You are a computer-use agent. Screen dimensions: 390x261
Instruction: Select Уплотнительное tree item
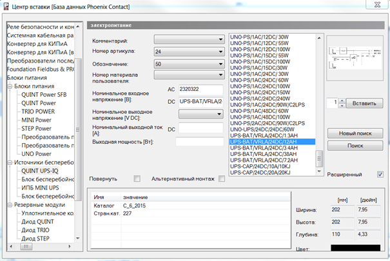coord(48,213)
